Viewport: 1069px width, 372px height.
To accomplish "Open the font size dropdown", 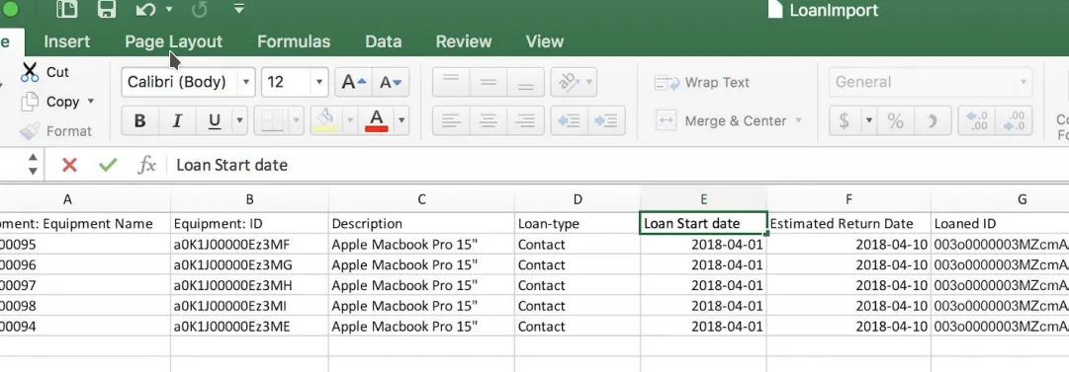I will pos(319,82).
